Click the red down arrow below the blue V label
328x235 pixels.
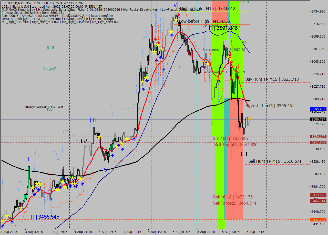click(x=178, y=15)
